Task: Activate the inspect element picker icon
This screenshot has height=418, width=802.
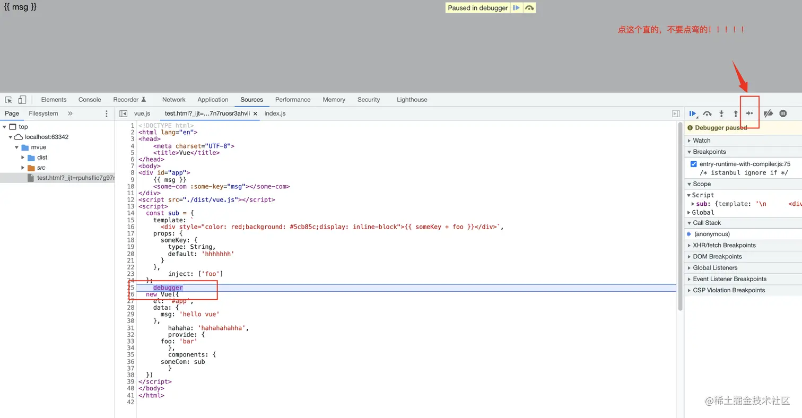Action: click(8, 100)
